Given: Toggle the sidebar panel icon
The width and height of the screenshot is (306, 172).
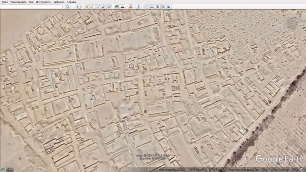Looking at the screenshot, I should (78, 7).
